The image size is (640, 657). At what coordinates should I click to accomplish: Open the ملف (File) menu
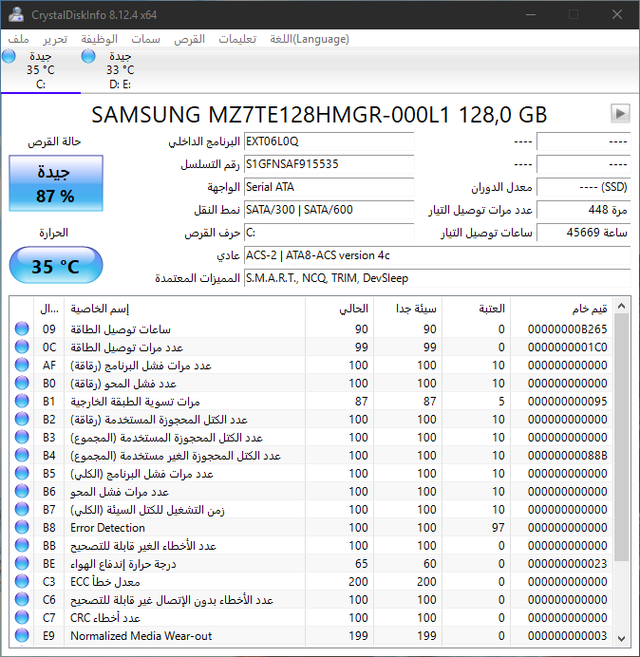coord(18,39)
